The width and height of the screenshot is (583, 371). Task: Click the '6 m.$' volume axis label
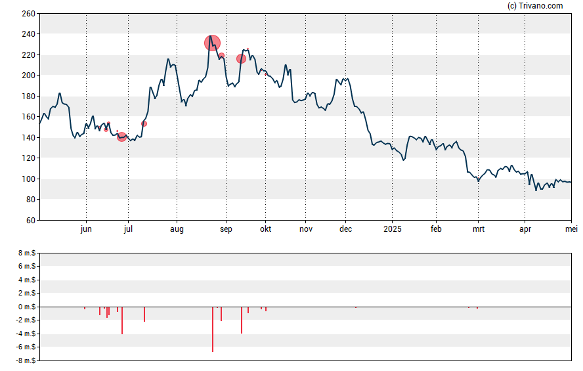(27, 266)
